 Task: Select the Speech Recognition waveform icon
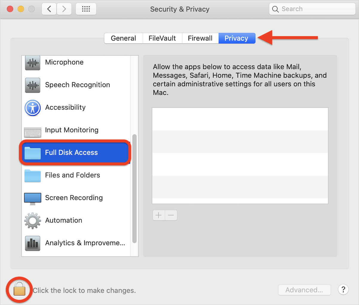click(x=33, y=85)
